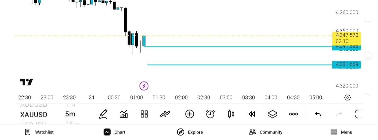The image size is (378, 140).
Task: Open the Menu button
Action: click(341, 132)
